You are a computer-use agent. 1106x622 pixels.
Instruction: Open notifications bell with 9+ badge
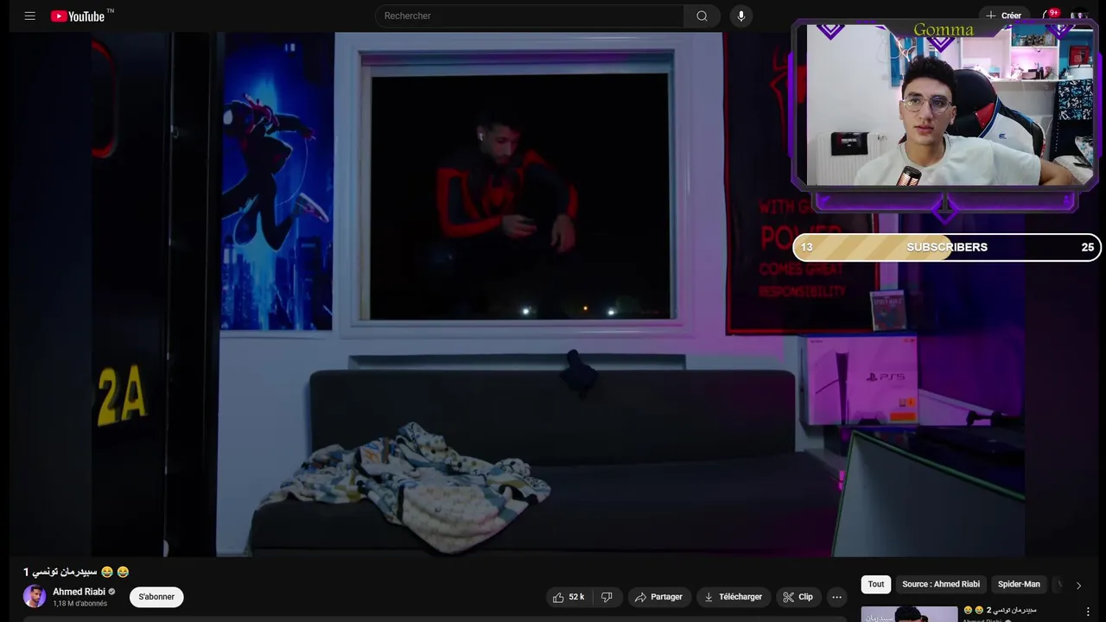coord(1049,16)
